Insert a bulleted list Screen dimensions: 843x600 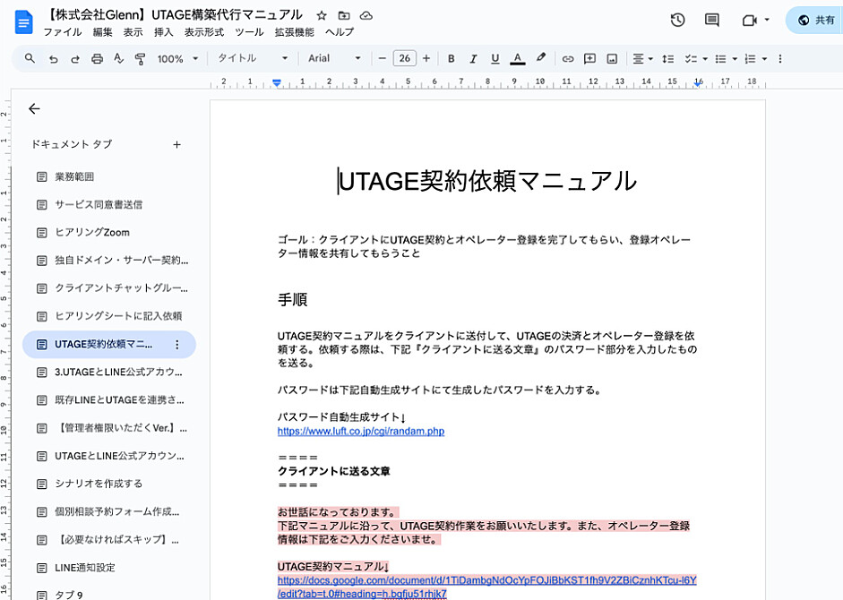click(x=721, y=58)
